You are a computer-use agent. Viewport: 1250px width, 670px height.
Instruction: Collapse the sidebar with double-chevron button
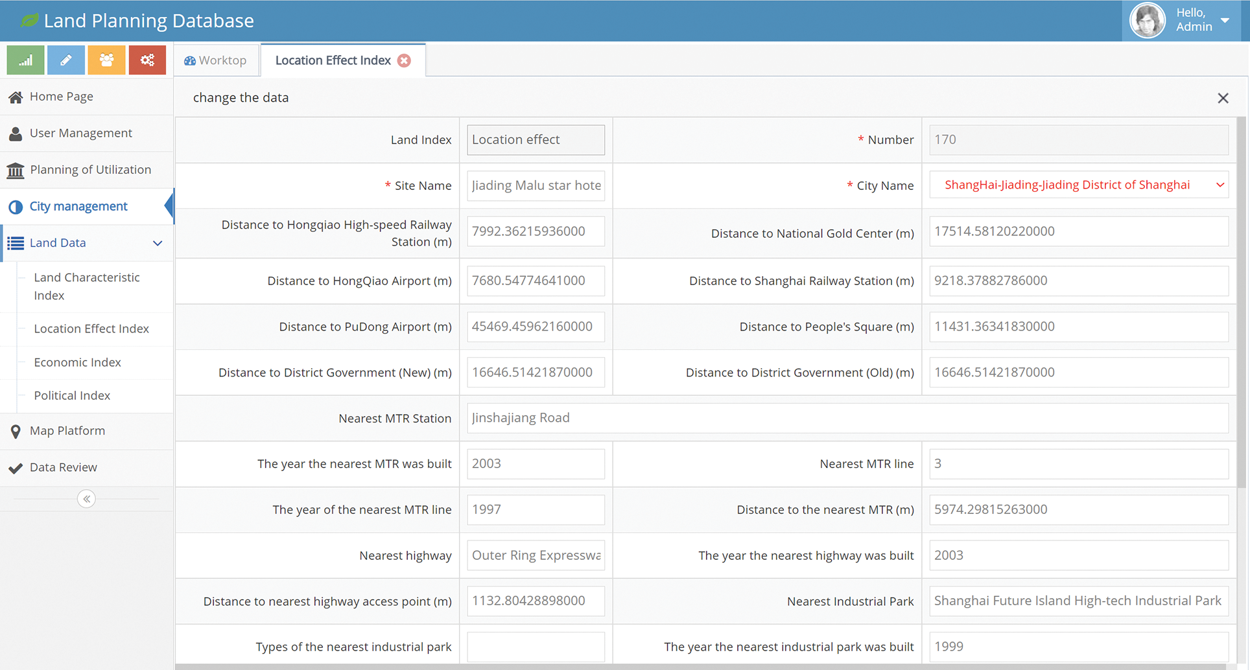86,499
